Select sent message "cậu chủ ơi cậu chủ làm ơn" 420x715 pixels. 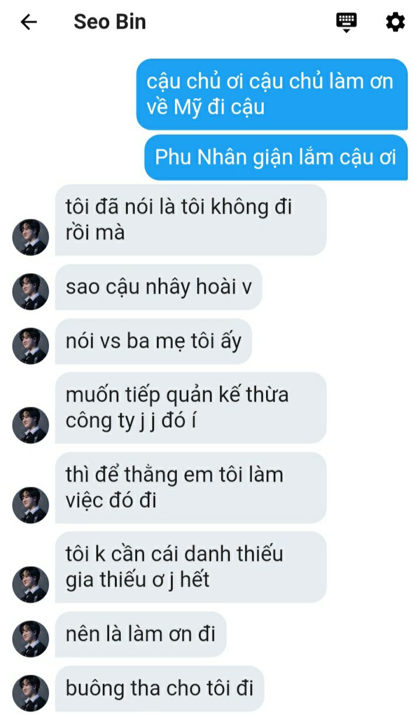tap(272, 94)
